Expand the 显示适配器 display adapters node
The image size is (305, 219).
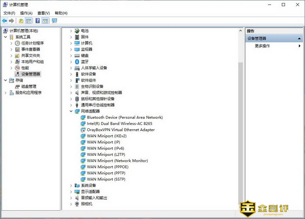[x=71, y=192]
